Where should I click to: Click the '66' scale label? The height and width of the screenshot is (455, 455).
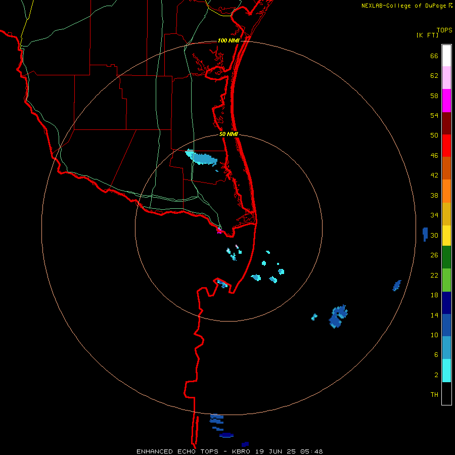click(434, 56)
